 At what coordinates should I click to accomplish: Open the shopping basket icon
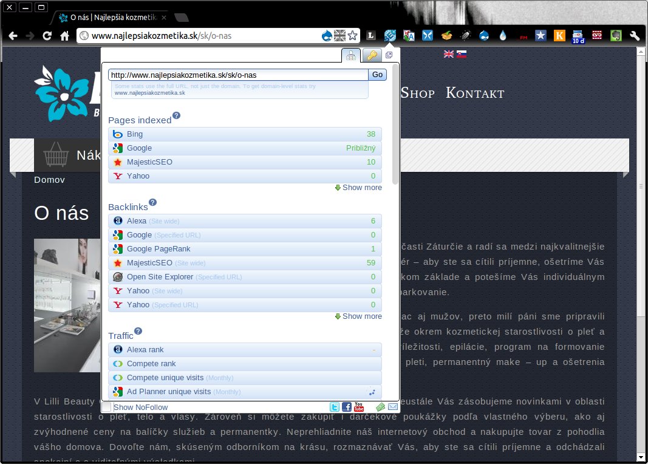coord(56,154)
